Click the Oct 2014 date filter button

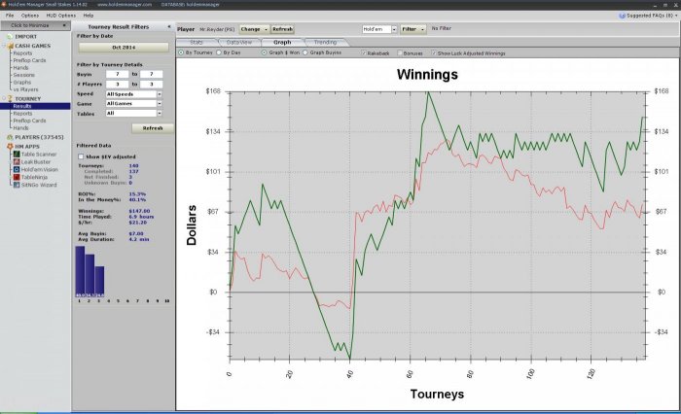pyautogui.click(x=124, y=47)
